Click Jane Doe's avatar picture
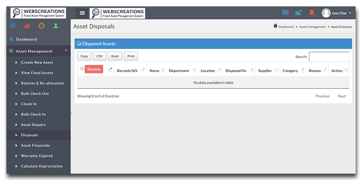362x180 pixels. coord(326,13)
